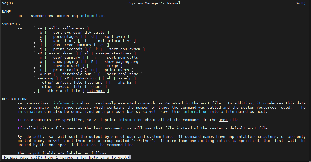Click the 'Manual page sa(8) line 1' status bar

(67, 158)
